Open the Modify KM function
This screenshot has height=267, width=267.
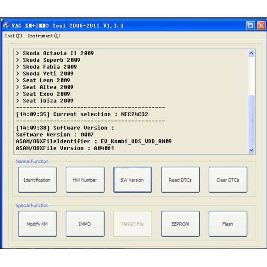pyautogui.click(x=37, y=224)
